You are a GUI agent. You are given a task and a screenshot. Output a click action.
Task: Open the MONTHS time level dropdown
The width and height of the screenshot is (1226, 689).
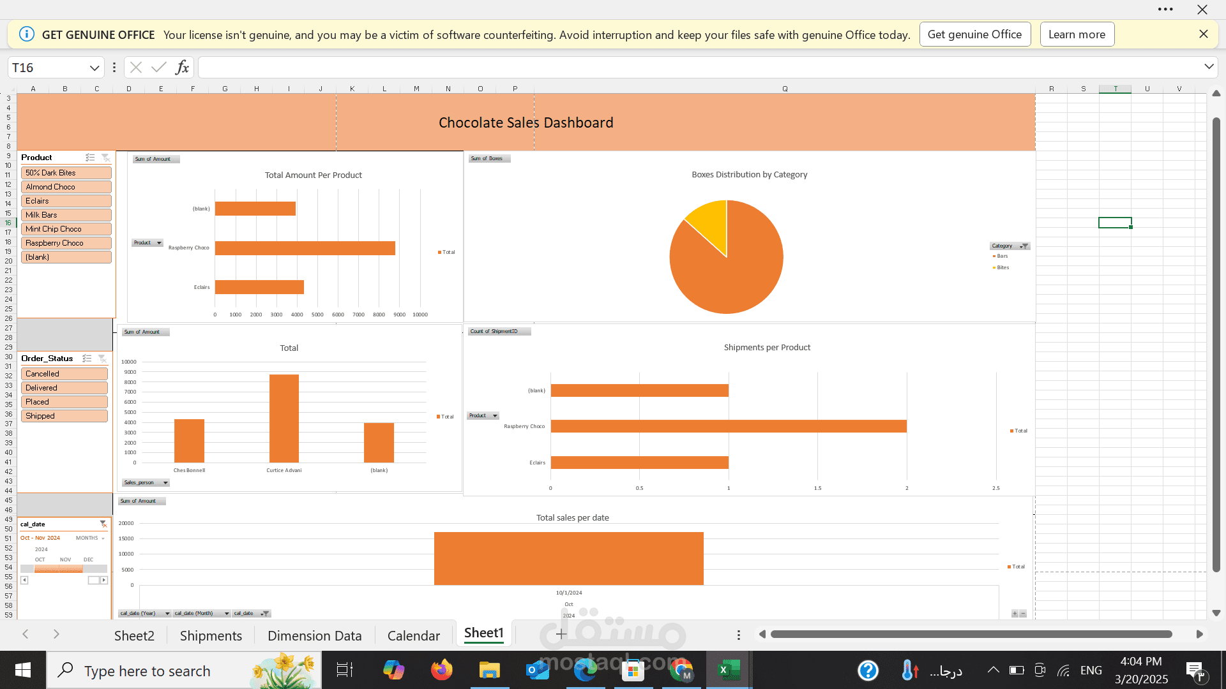[90, 538]
